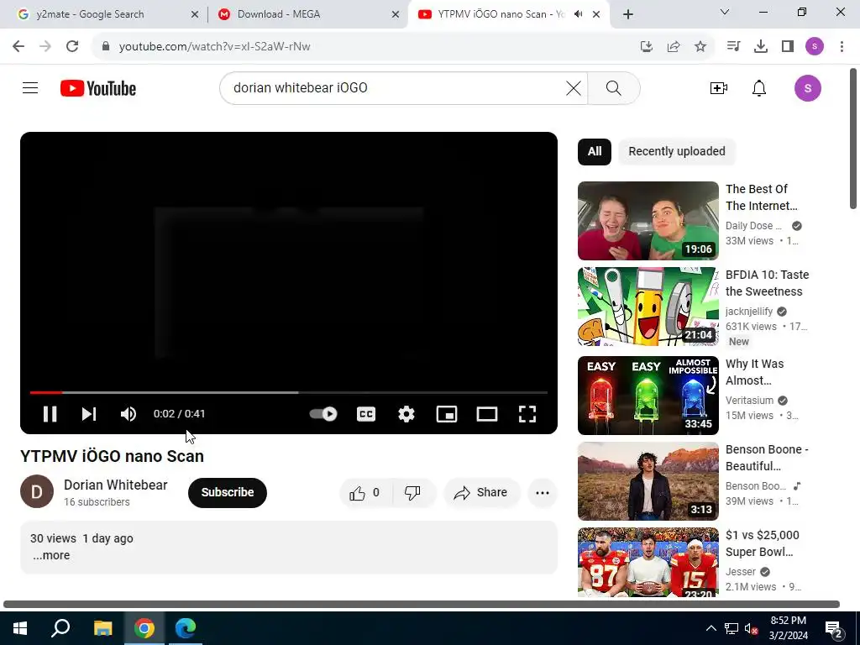Share the video

click(480, 492)
